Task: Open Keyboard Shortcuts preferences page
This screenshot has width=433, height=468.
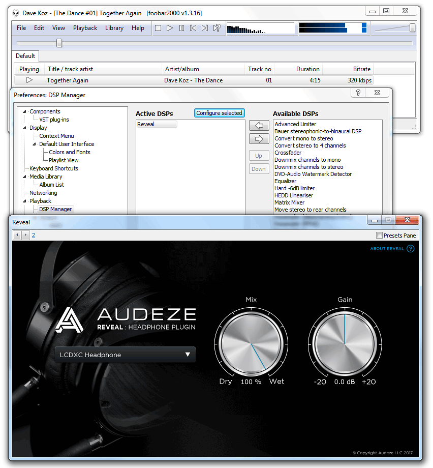Action: (x=54, y=169)
